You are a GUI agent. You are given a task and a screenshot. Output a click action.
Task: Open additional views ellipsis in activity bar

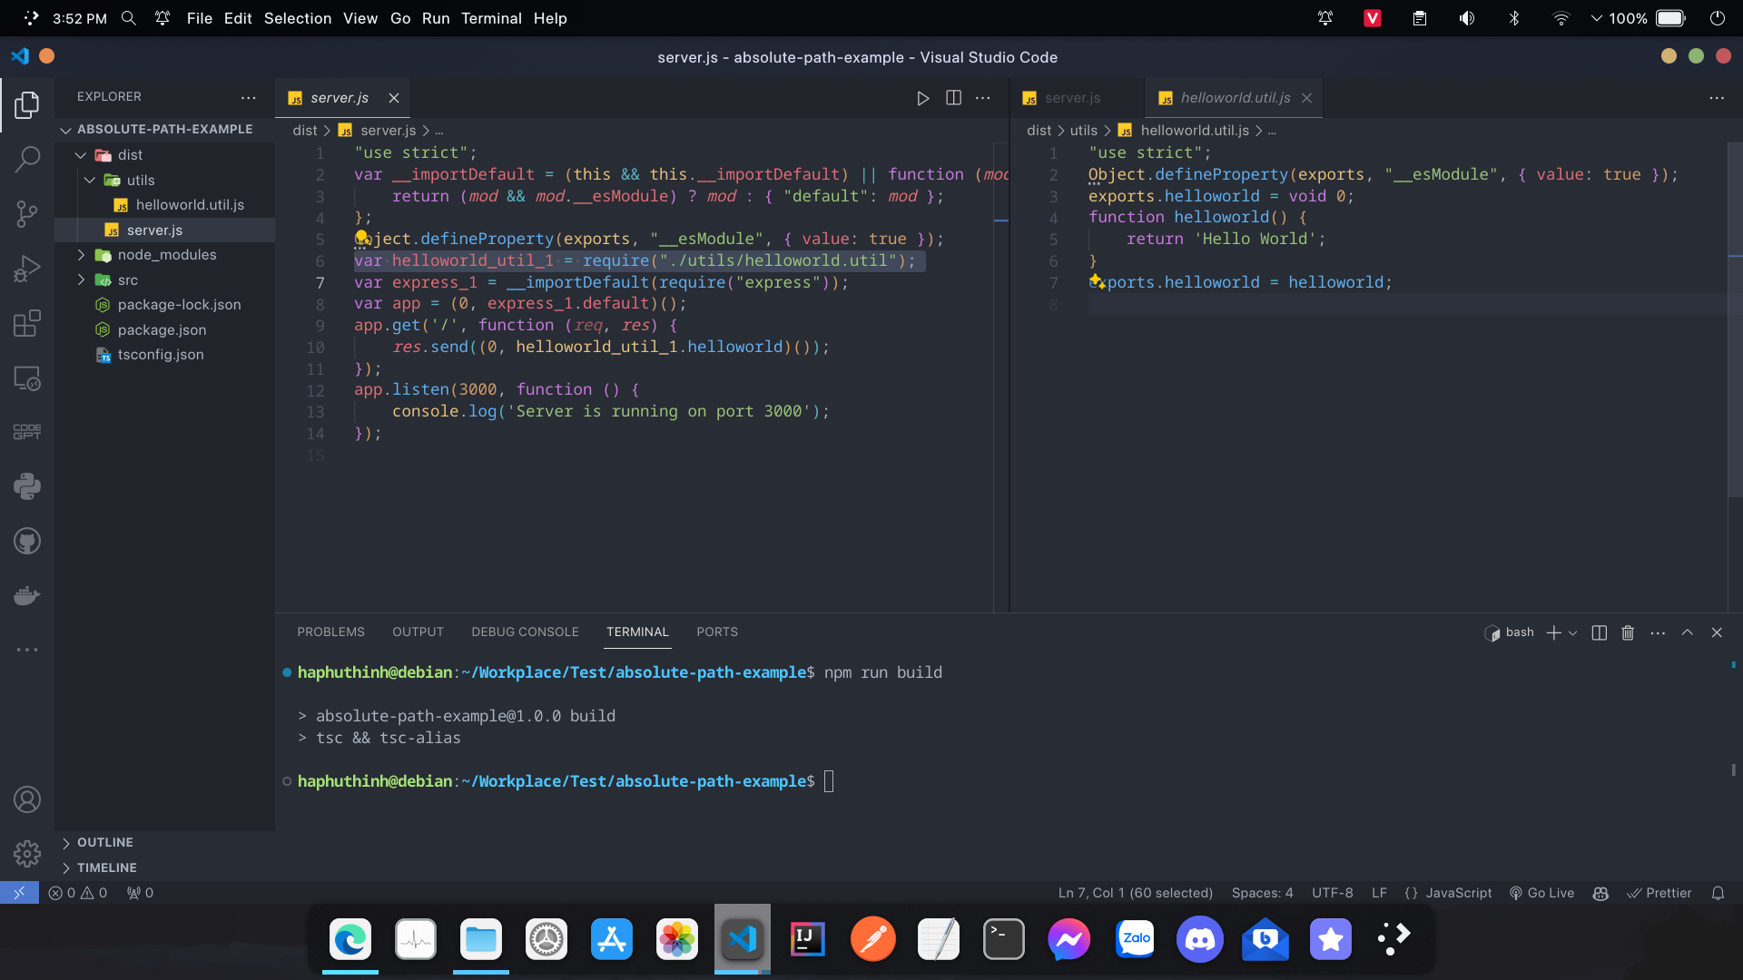[27, 650]
